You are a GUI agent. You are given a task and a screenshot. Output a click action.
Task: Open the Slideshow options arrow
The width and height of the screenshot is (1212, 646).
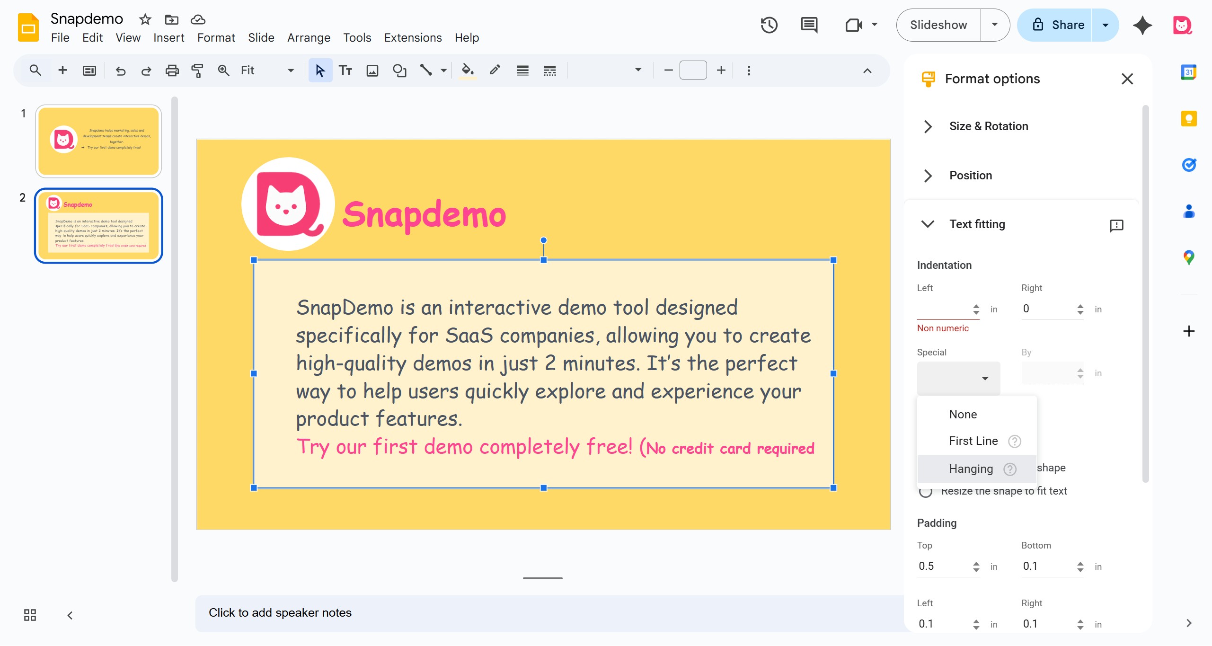[x=995, y=25]
